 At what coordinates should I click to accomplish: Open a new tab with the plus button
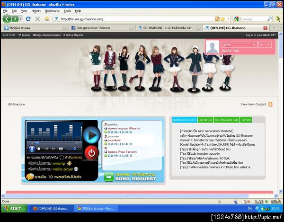click(274, 28)
